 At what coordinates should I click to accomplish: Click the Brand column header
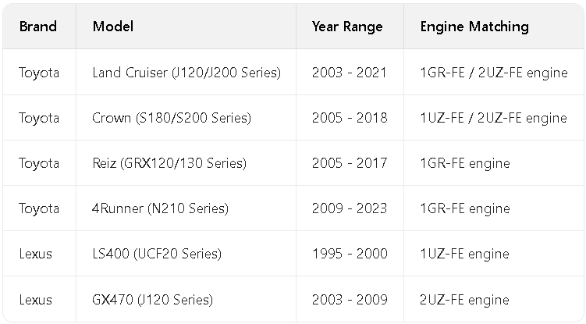pyautogui.click(x=38, y=27)
